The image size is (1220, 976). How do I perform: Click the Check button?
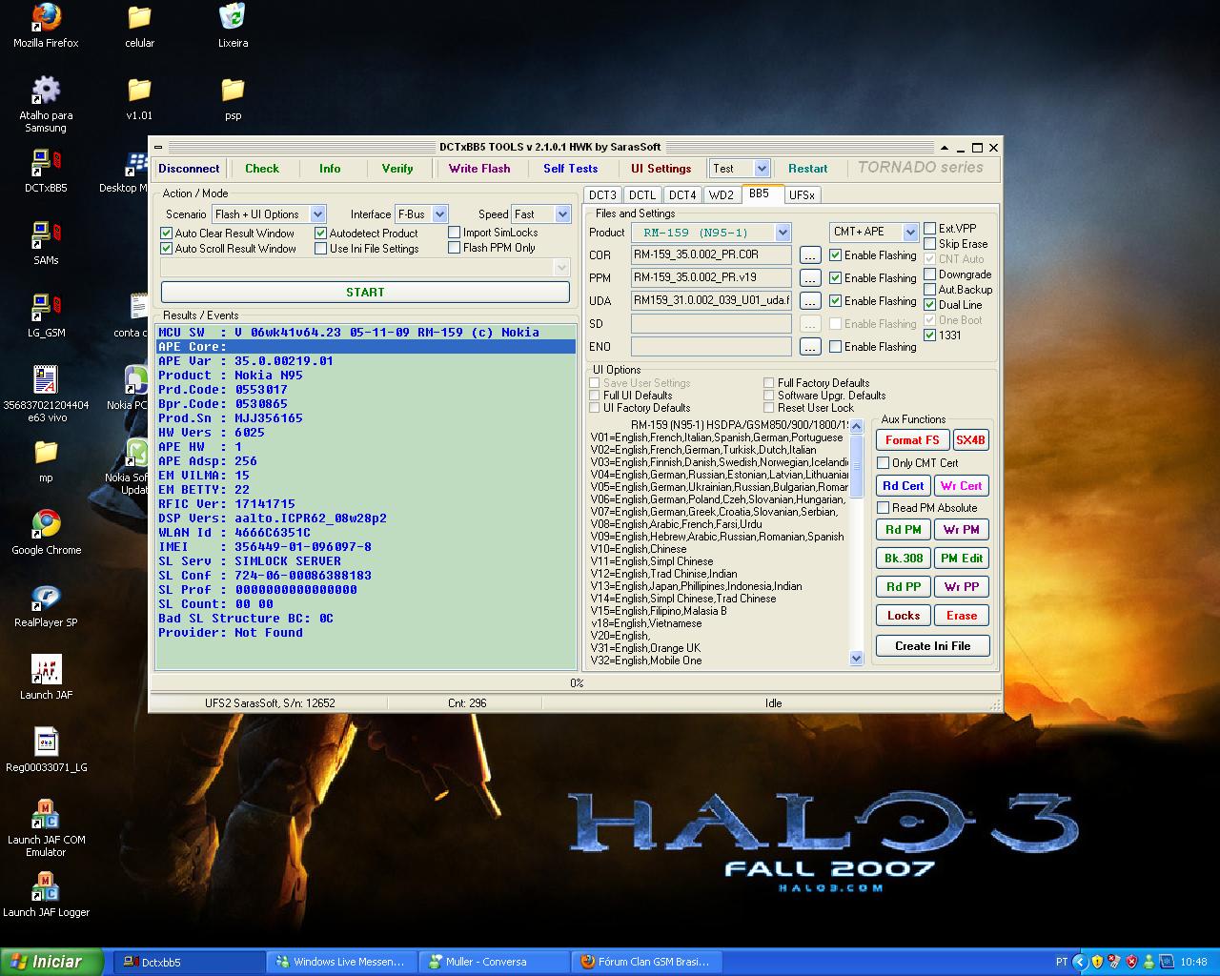pyautogui.click(x=262, y=169)
